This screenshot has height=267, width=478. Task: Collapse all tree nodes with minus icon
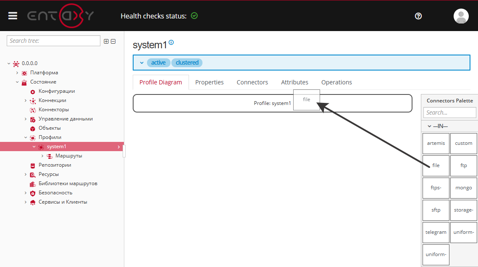(x=113, y=41)
